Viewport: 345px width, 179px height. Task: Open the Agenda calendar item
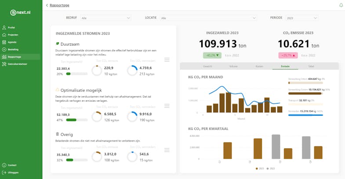click(10, 42)
